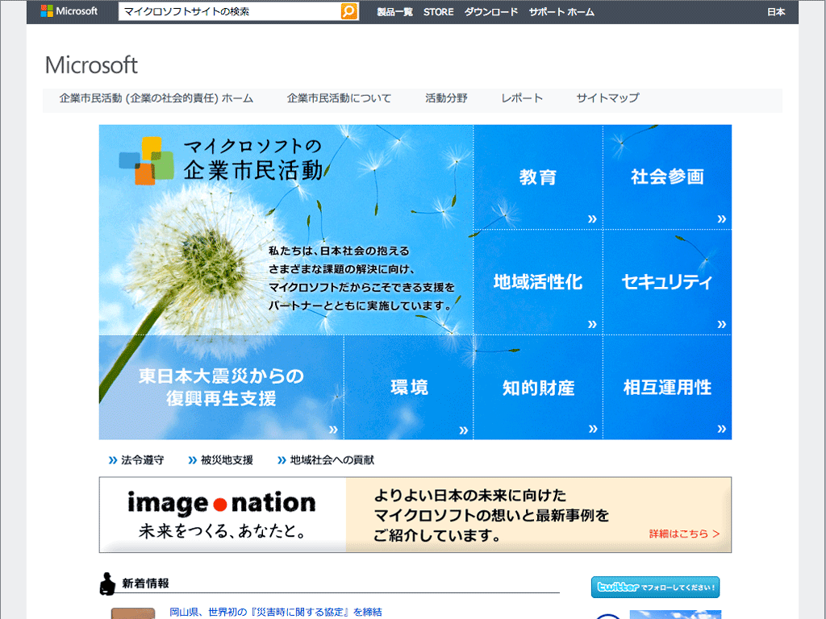Click the chevron icon beside 法令遵守

tap(113, 460)
